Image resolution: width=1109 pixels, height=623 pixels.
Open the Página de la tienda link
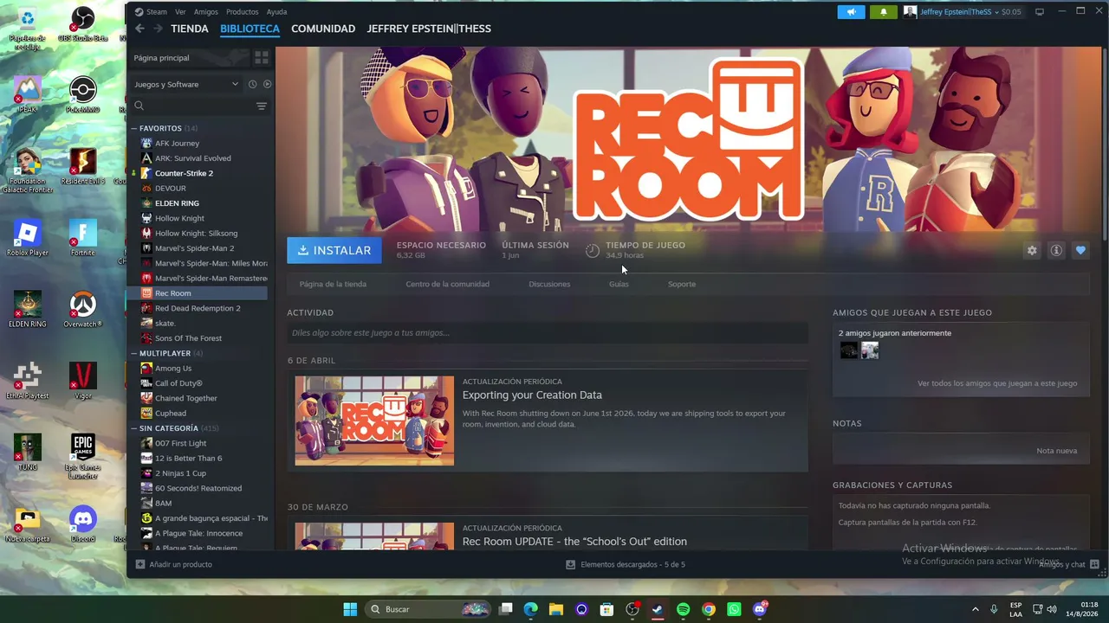[333, 284]
